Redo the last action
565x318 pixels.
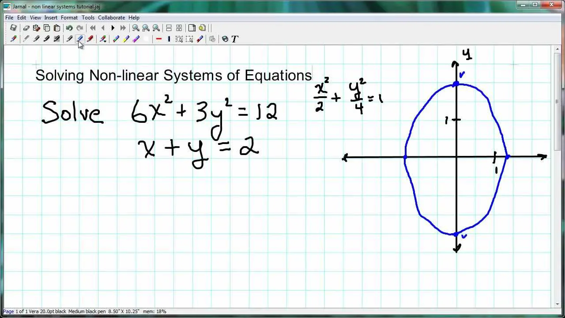point(80,28)
